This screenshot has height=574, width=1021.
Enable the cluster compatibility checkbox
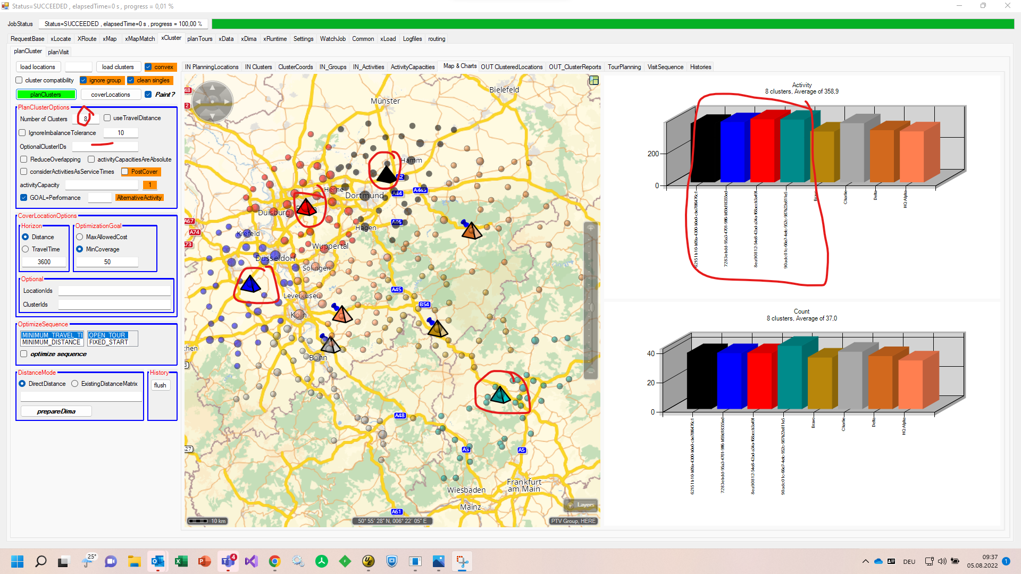click(x=20, y=80)
